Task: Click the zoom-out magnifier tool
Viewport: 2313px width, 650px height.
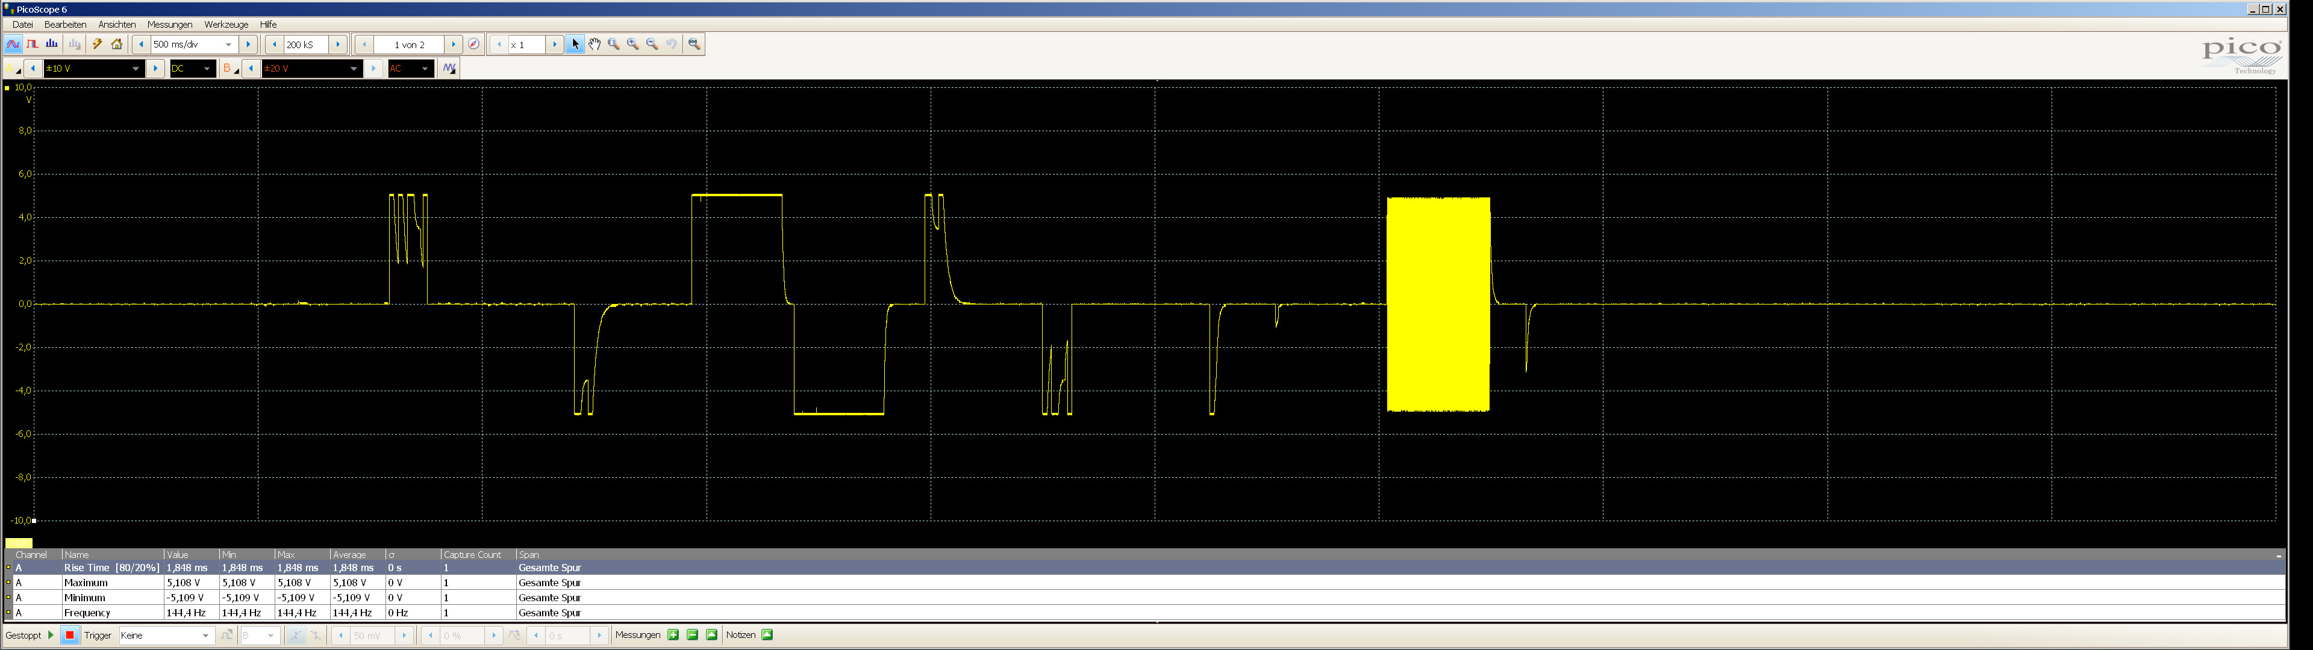Action: tap(653, 44)
